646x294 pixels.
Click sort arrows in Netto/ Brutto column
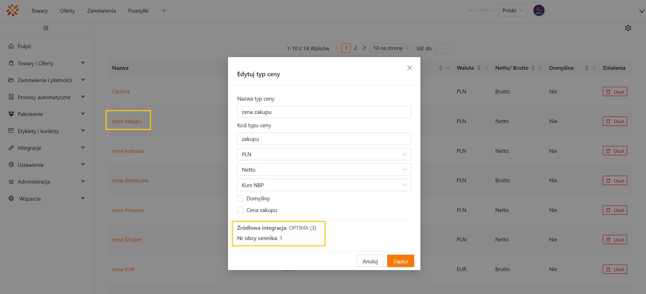pyautogui.click(x=533, y=68)
